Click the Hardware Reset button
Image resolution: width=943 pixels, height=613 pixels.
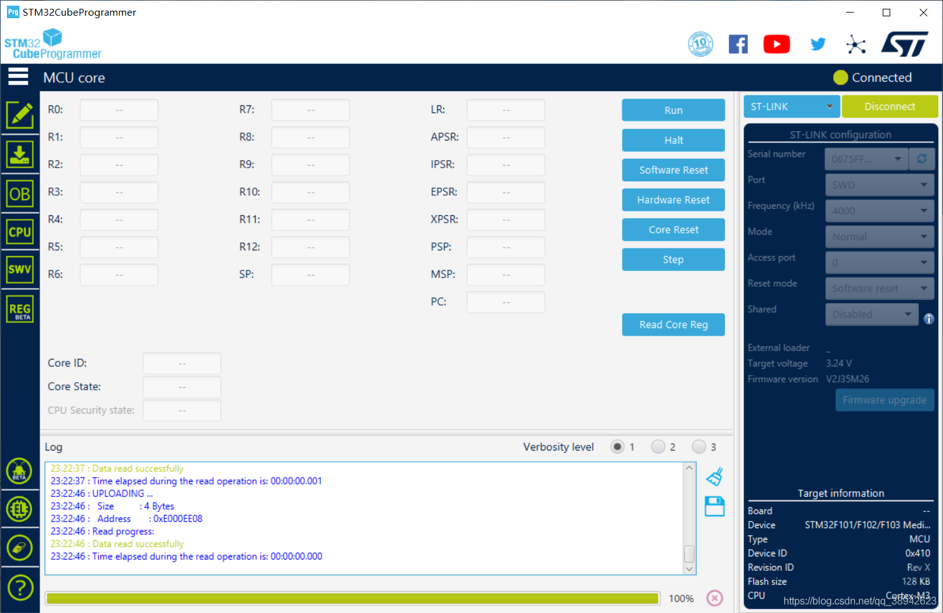pyautogui.click(x=673, y=200)
